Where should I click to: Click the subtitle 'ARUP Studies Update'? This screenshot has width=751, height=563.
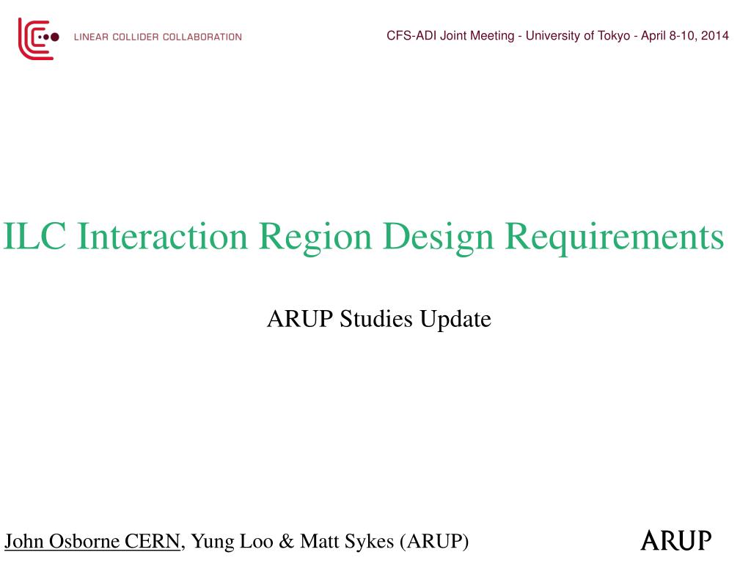[379, 320]
